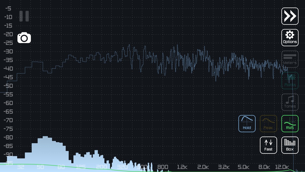Pause the spectrum analyzer

click(24, 16)
